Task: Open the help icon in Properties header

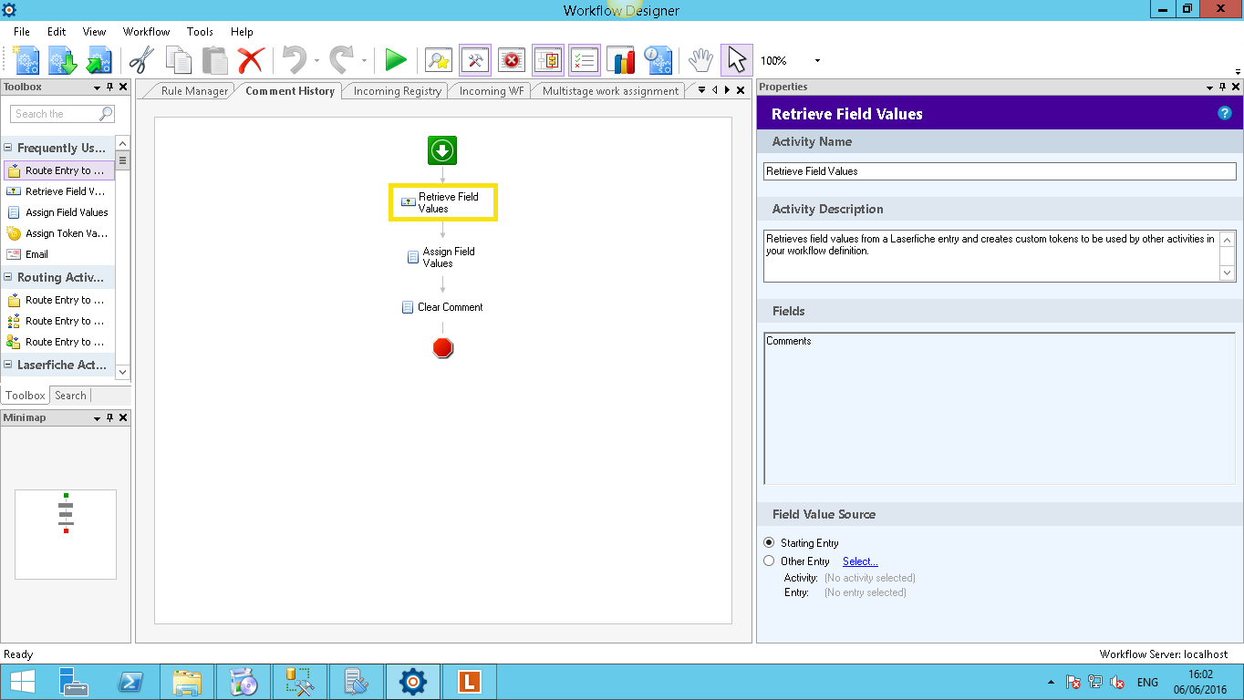Action: 1224,113
